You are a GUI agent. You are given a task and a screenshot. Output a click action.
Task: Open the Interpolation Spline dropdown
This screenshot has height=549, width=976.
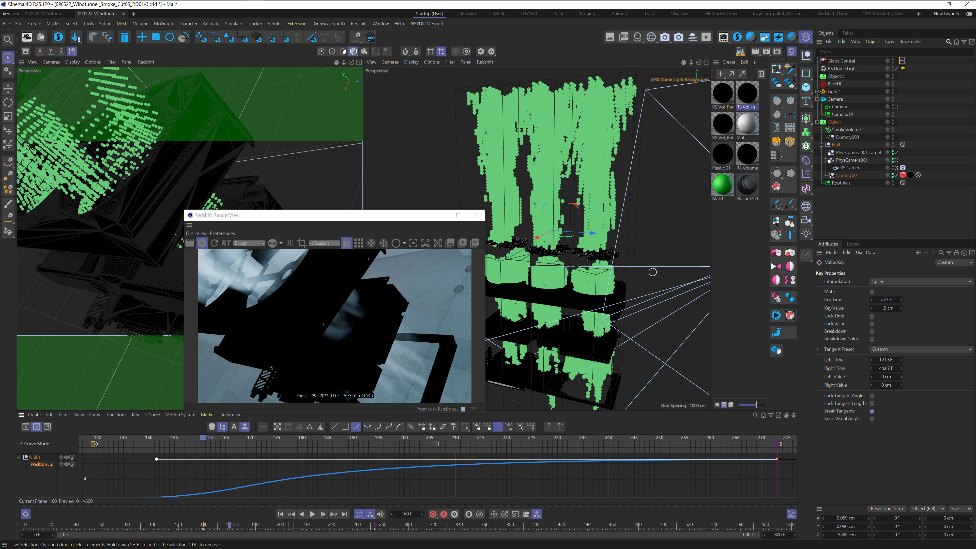pos(920,282)
